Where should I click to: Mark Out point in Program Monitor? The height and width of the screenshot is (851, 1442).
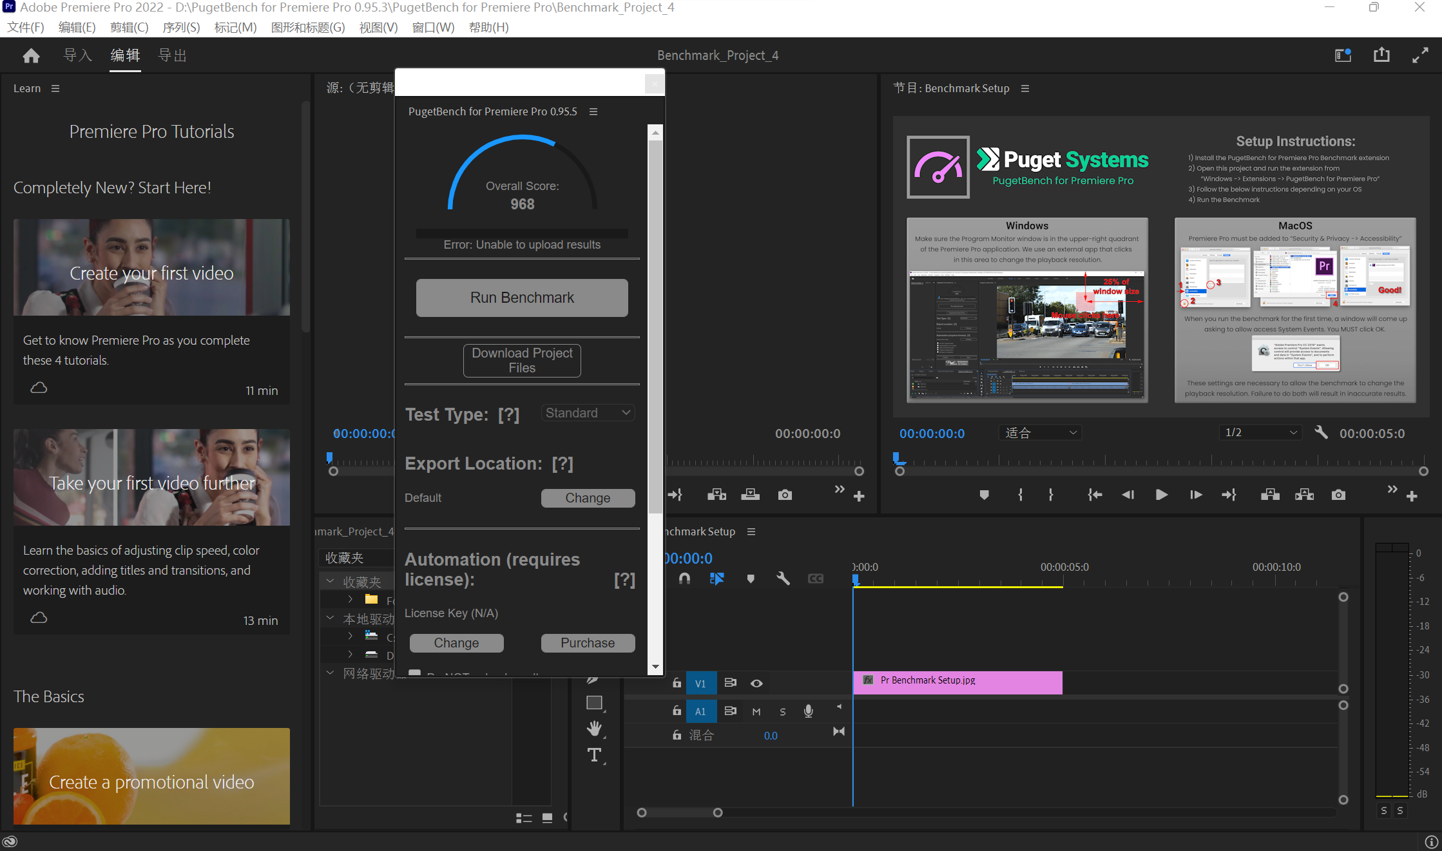click(x=1051, y=495)
